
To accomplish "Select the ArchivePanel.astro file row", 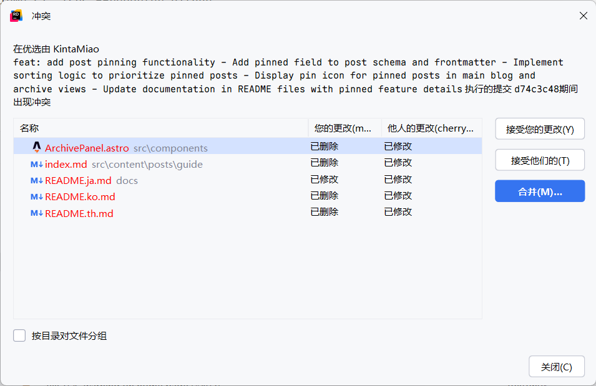I will point(87,148).
